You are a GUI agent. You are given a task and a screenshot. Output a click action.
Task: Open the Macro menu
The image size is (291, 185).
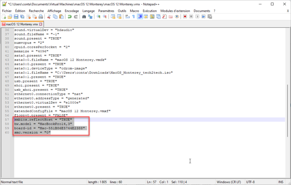(134, 11)
